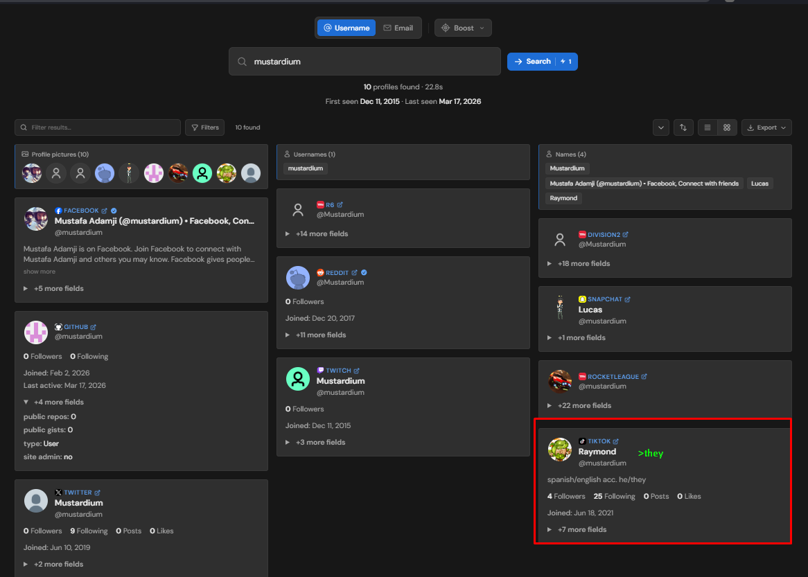Click the Mustafa Adamji name tag
The height and width of the screenshot is (577, 808).
click(644, 184)
